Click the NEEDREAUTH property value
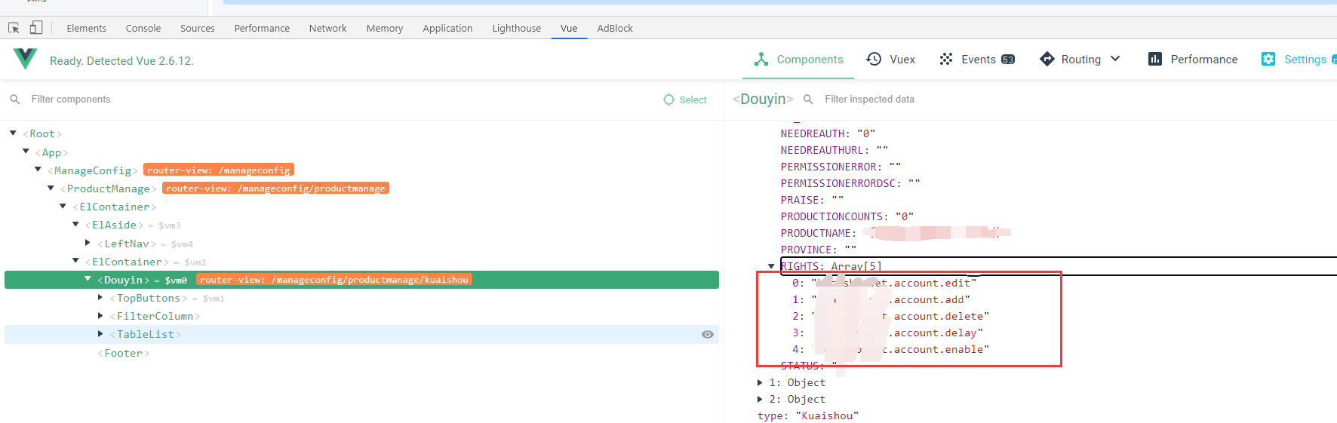Viewport: 1337px width, 423px height. [x=866, y=133]
